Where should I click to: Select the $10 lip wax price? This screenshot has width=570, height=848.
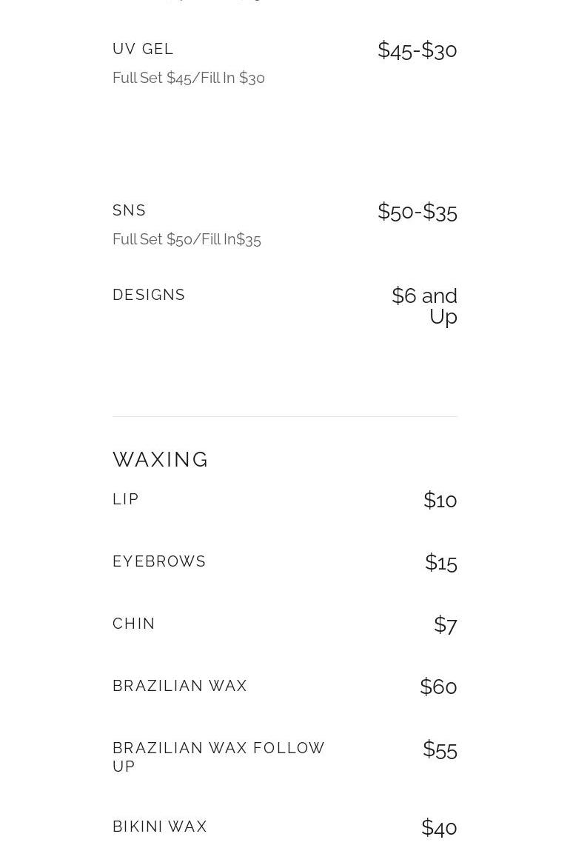pyautogui.click(x=440, y=501)
